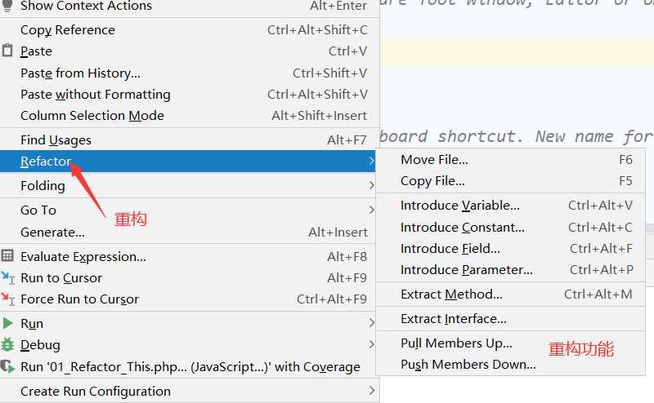Viewport: 654px width, 403px height.
Task: Click the Debug bug icon
Action: point(7,345)
